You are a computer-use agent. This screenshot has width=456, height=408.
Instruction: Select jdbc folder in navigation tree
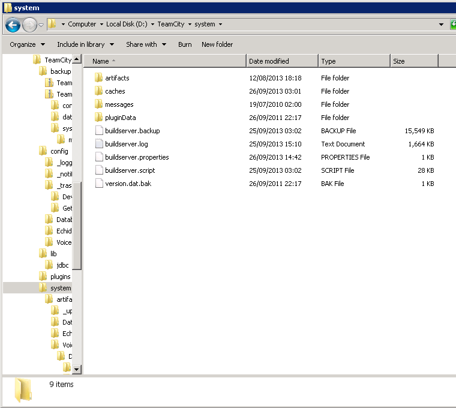tap(62, 265)
